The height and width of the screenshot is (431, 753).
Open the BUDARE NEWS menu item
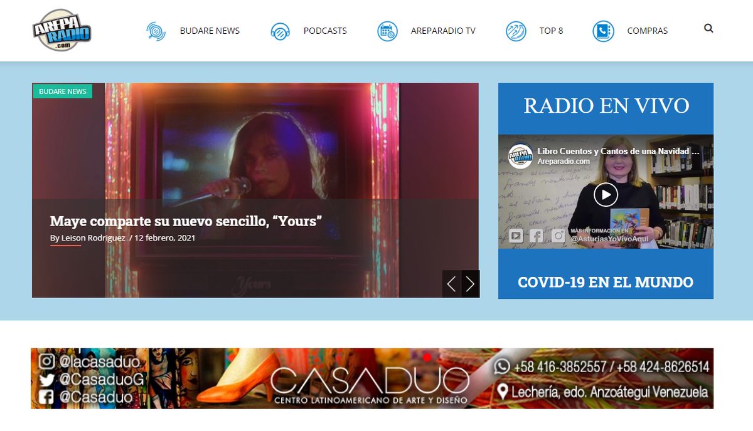coord(210,31)
